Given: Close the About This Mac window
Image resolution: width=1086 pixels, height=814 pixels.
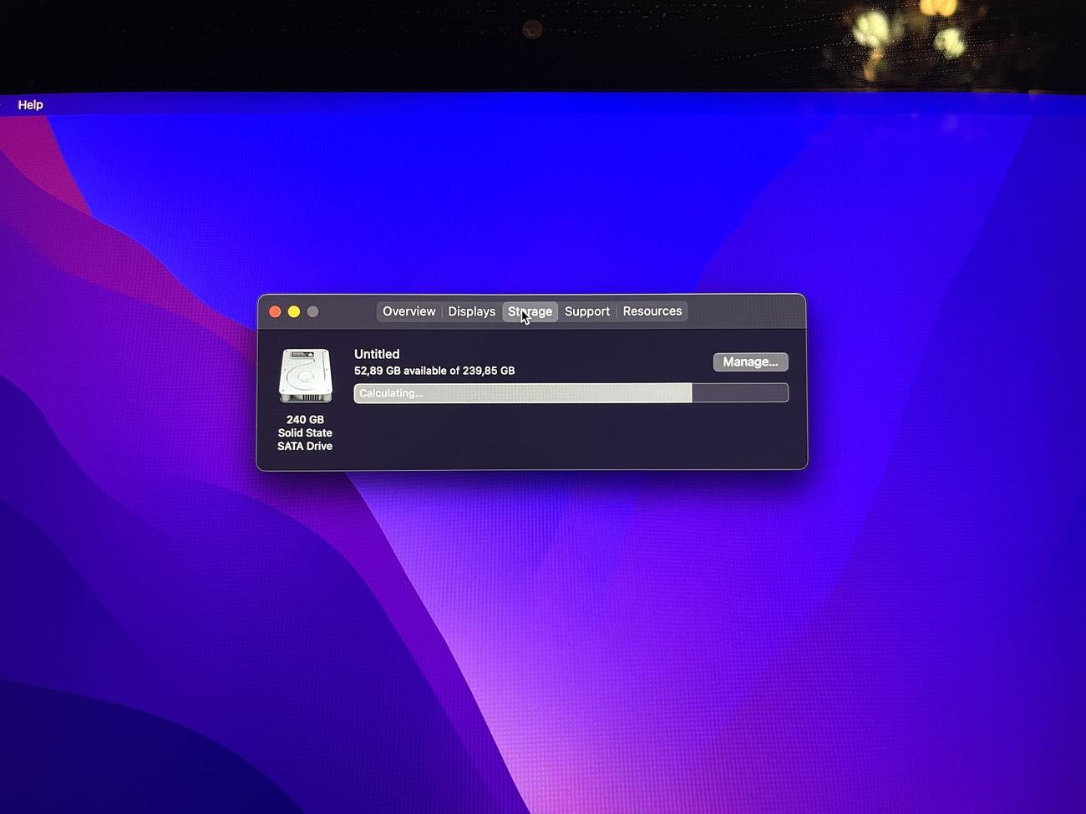Looking at the screenshot, I should (275, 311).
